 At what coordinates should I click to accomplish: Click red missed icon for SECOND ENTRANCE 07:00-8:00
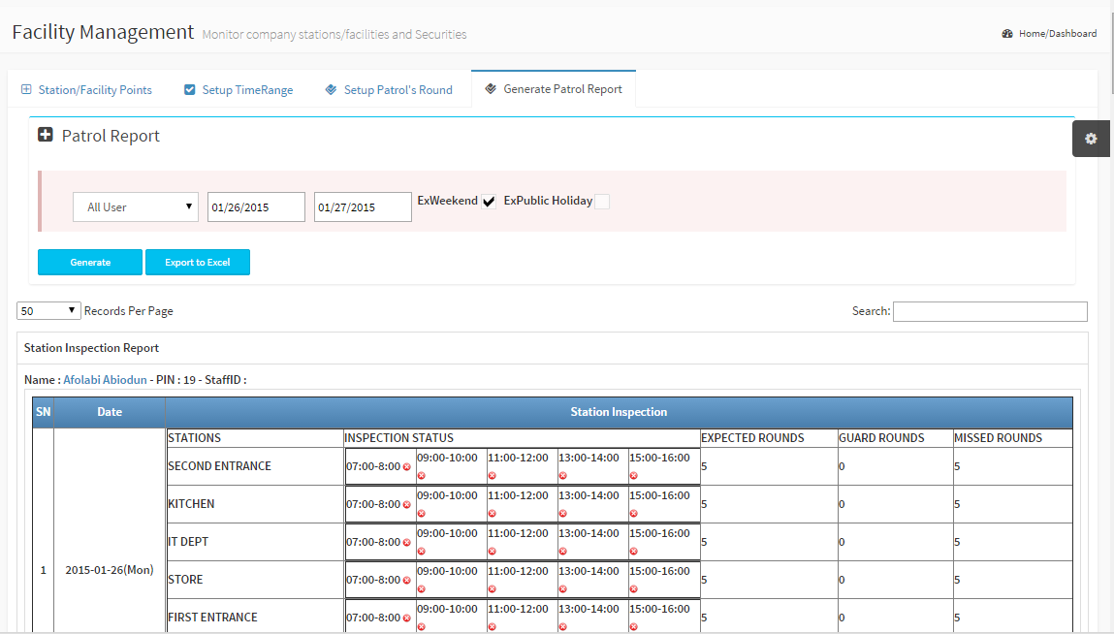pos(407,467)
